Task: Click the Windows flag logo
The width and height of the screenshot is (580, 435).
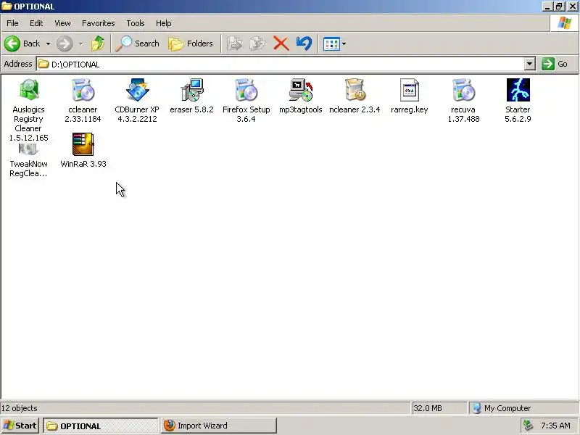Action: (565, 23)
